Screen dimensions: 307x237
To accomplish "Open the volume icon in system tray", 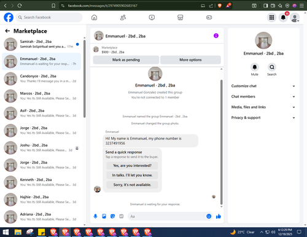I will tap(273, 232).
